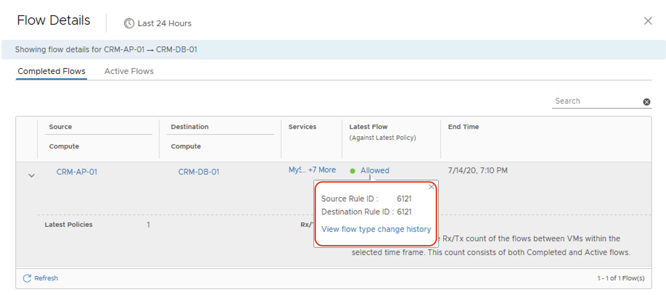Open View flow type change history

pos(376,229)
